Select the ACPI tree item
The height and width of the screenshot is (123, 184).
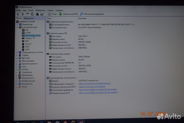pos(27,49)
